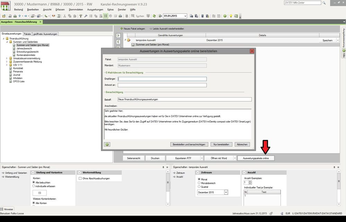This screenshot has width=346, height=222.
Task: Click the green help icon in the dialog
Action: [107, 144]
